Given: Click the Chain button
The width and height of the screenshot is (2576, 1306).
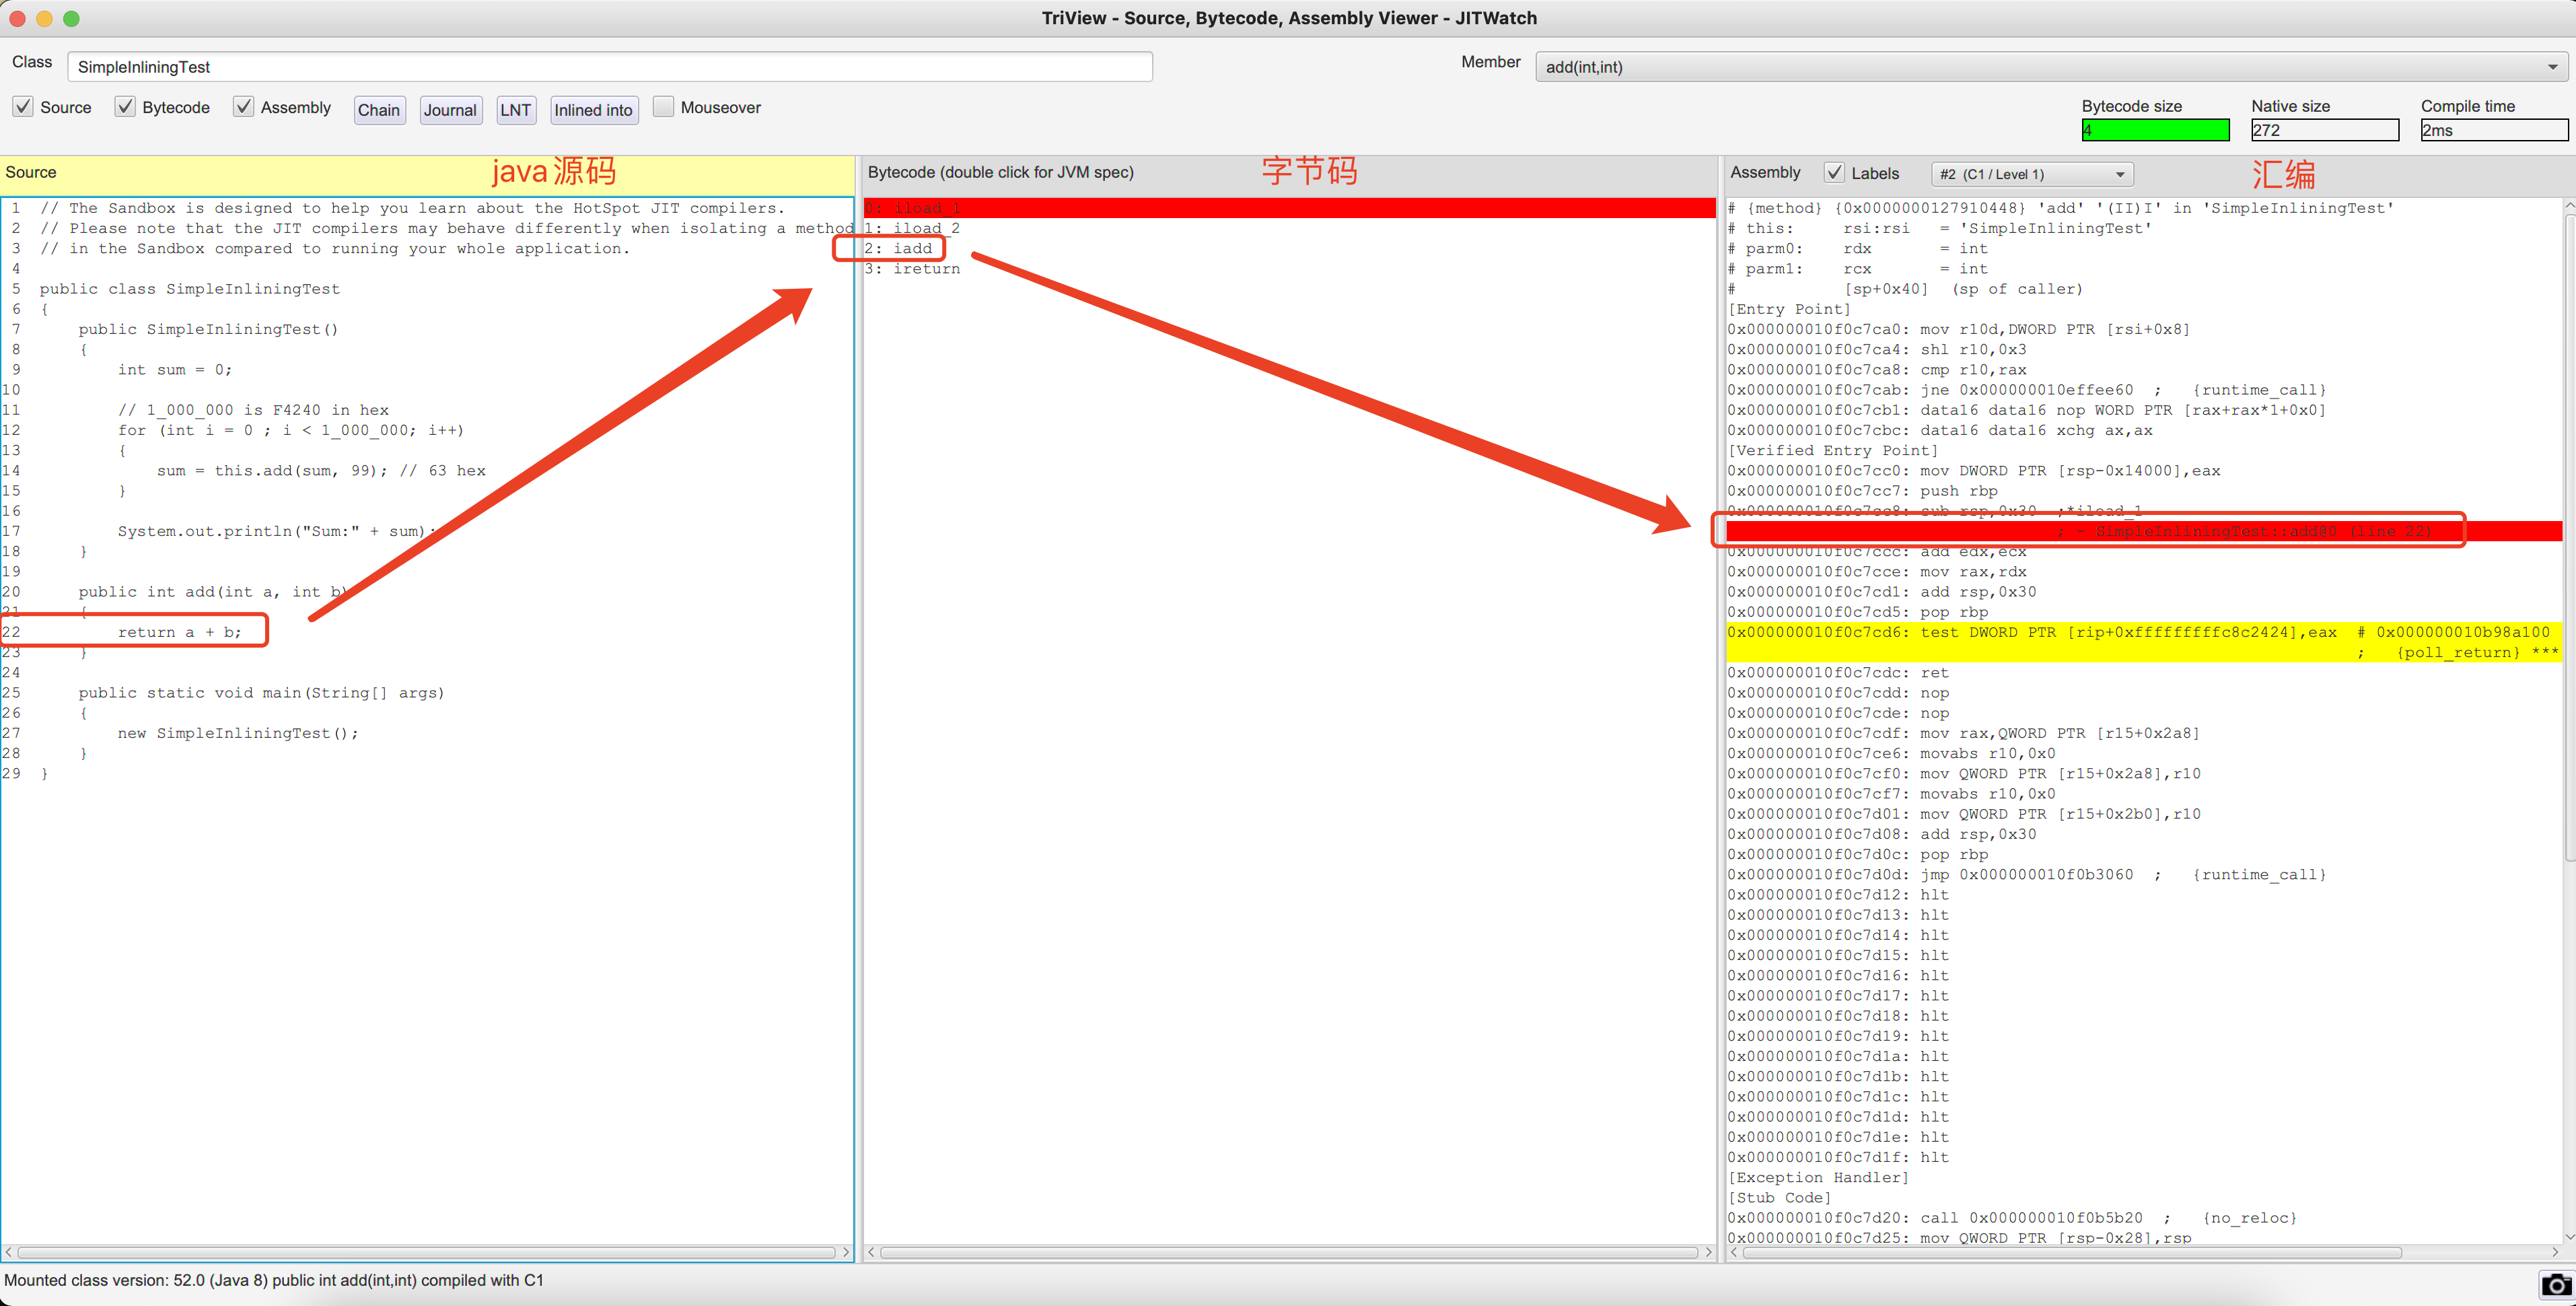Looking at the screenshot, I should tap(379, 110).
